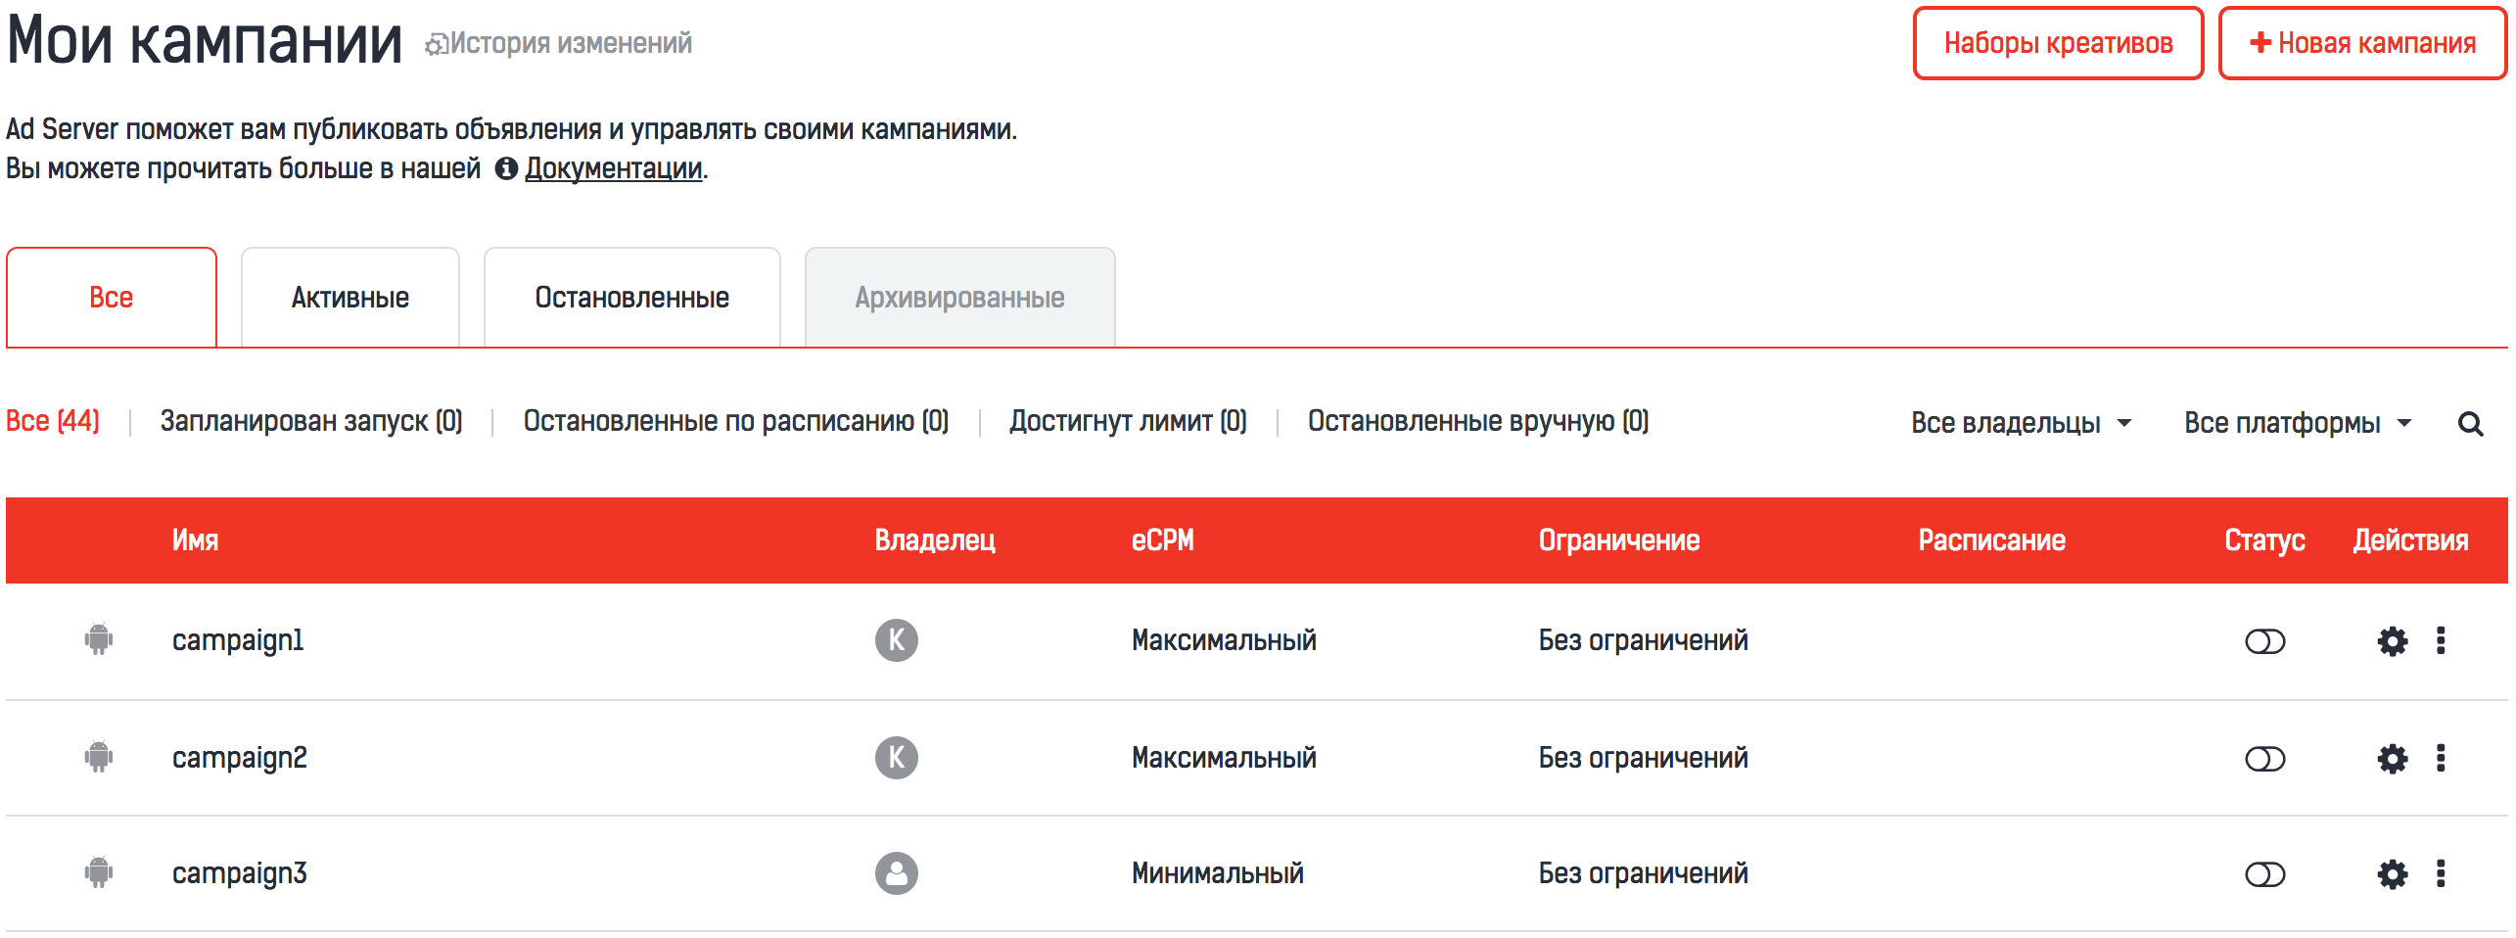Expand the Все платформы dropdown
The height and width of the screenshot is (938, 2516).
[2297, 423]
